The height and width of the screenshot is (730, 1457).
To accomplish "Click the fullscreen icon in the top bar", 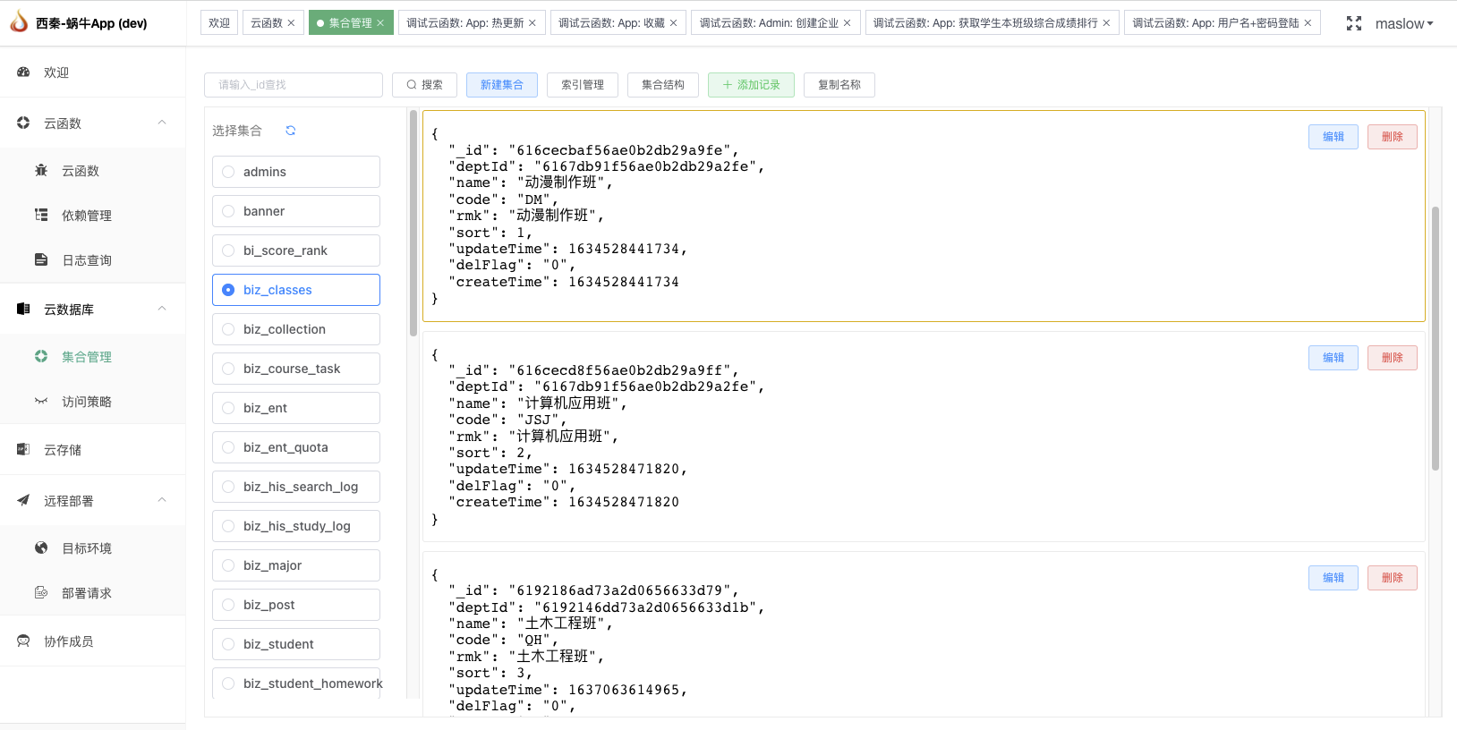I will point(1353,24).
